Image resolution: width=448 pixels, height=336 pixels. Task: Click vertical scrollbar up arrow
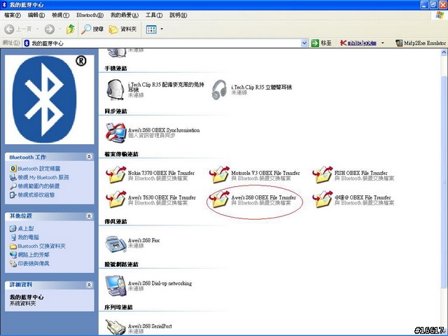point(444,52)
